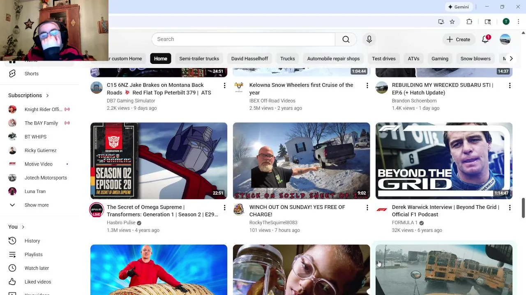The height and width of the screenshot is (295, 526).
Task: Start voice search with microphone icon
Action: point(369,39)
